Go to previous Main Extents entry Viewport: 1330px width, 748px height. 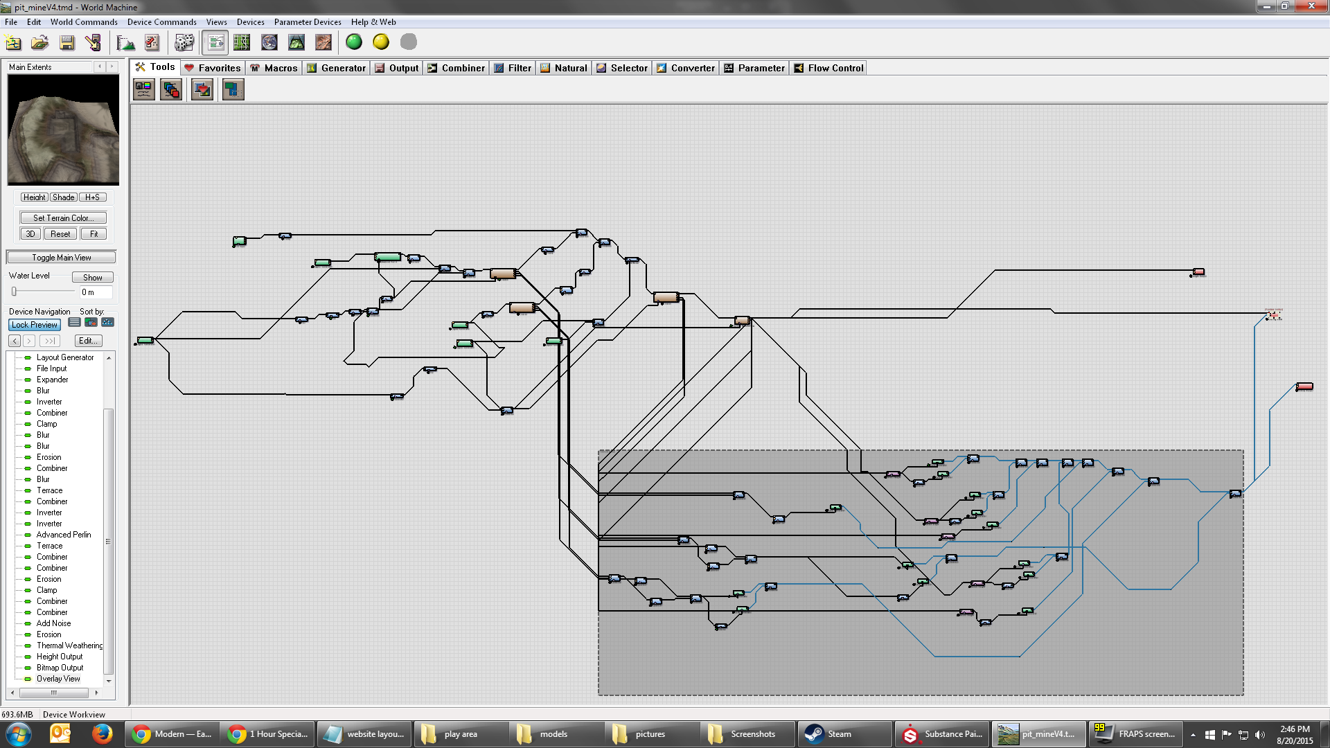100,67
